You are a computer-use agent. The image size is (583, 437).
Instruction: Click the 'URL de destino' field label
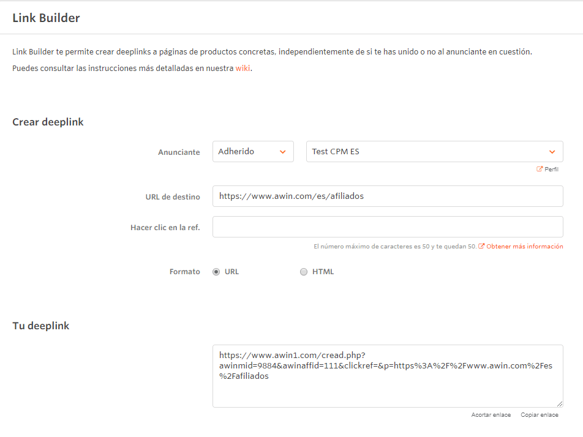coord(168,197)
